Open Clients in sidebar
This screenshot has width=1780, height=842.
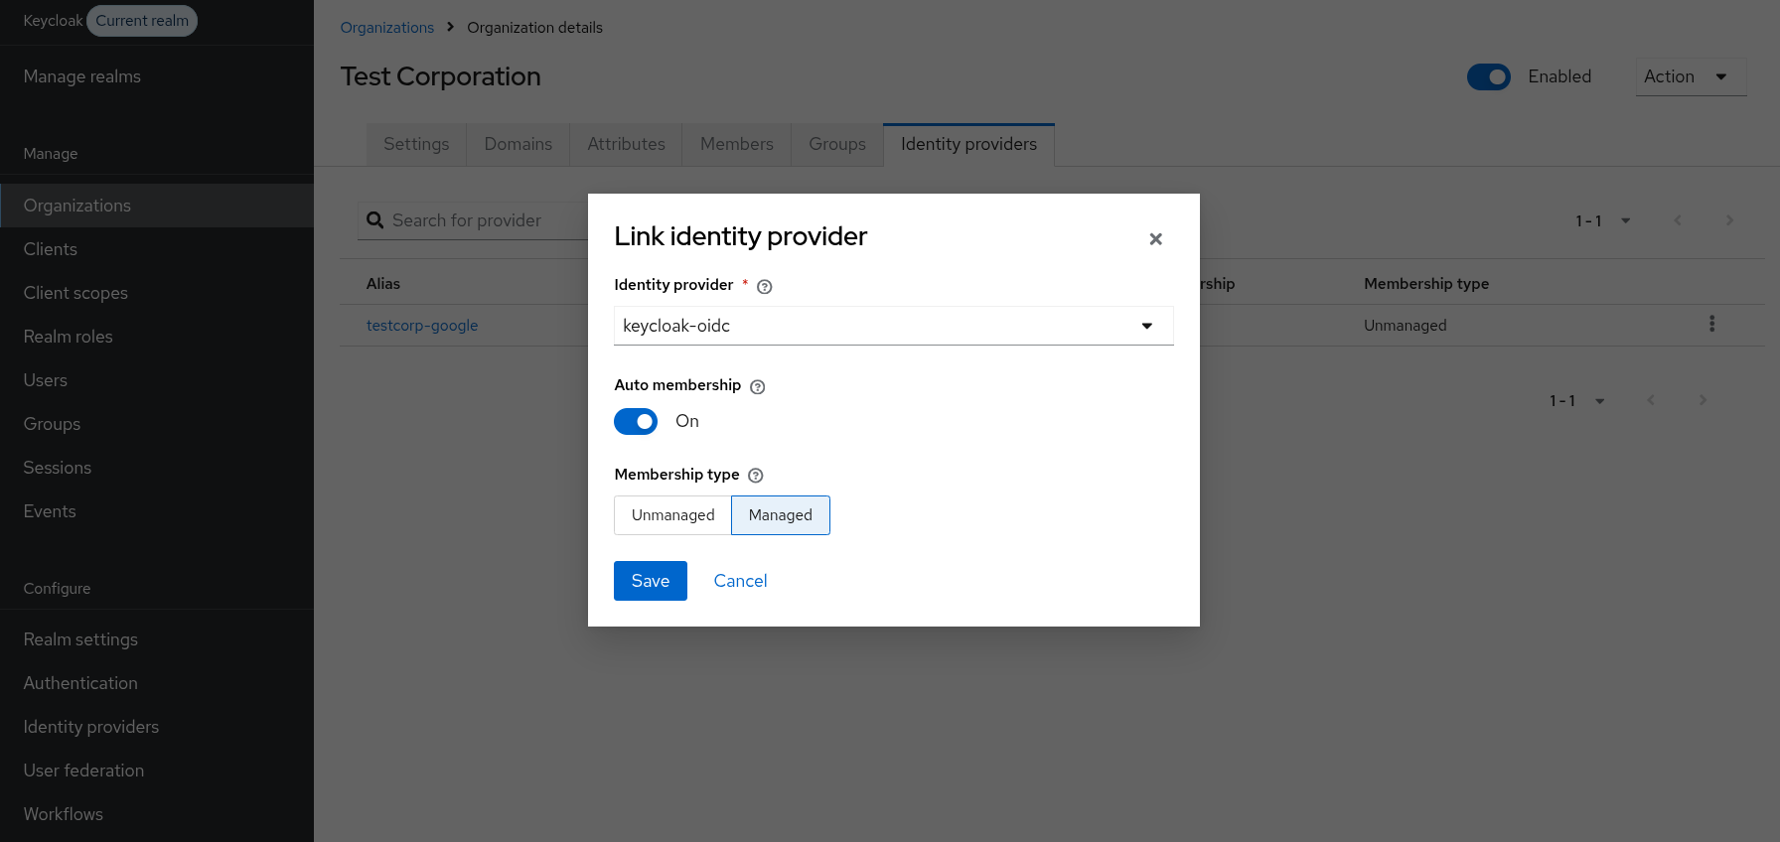click(x=157, y=249)
